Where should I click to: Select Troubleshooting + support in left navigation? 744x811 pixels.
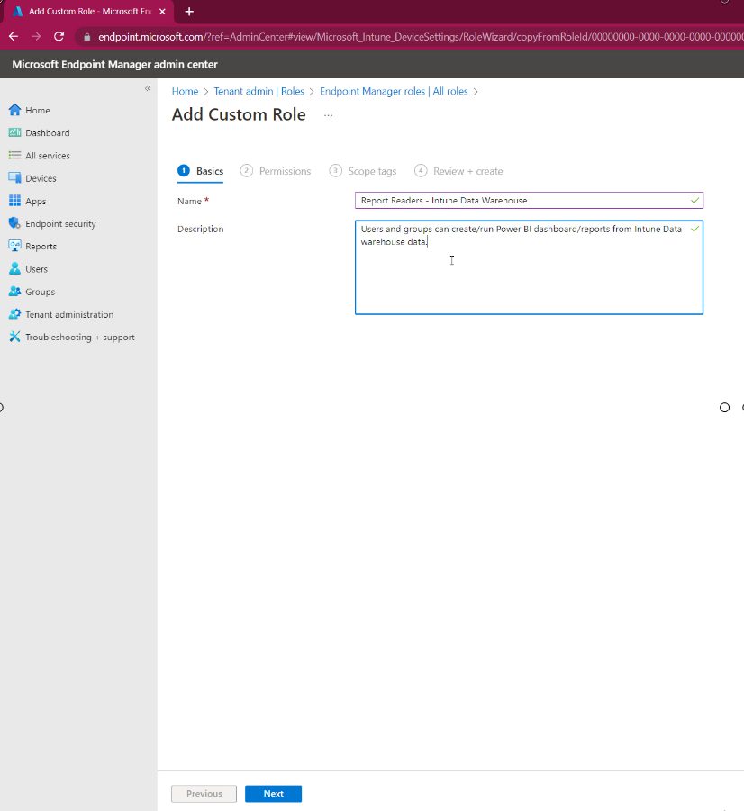click(x=78, y=338)
